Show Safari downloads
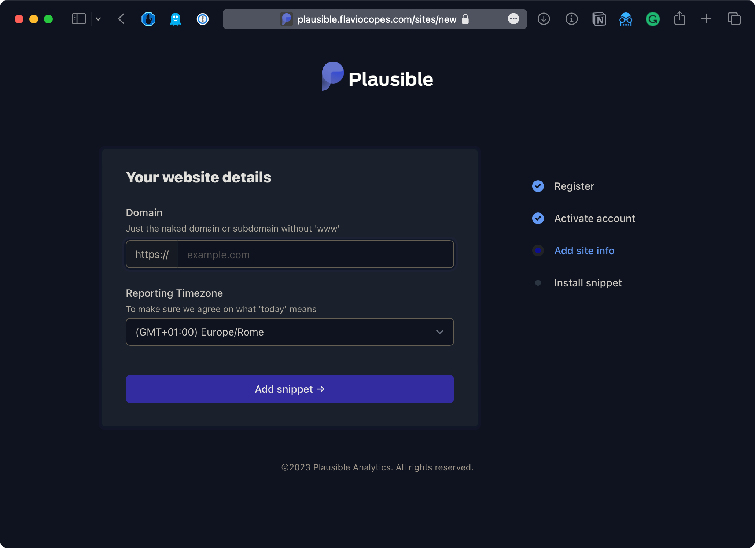Viewport: 755px width, 548px height. tap(544, 19)
